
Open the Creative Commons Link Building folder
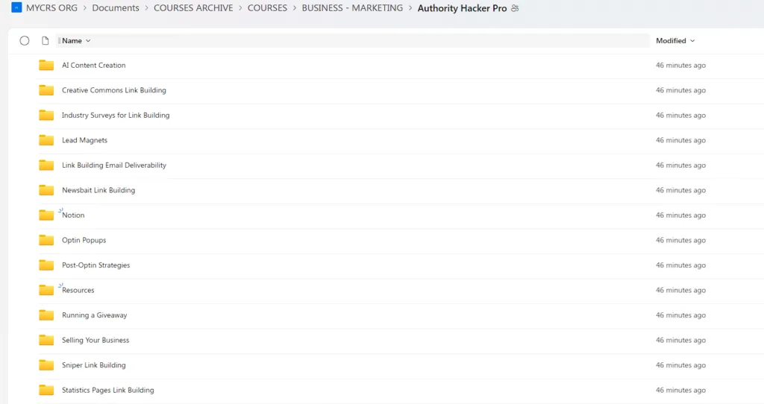pos(113,90)
